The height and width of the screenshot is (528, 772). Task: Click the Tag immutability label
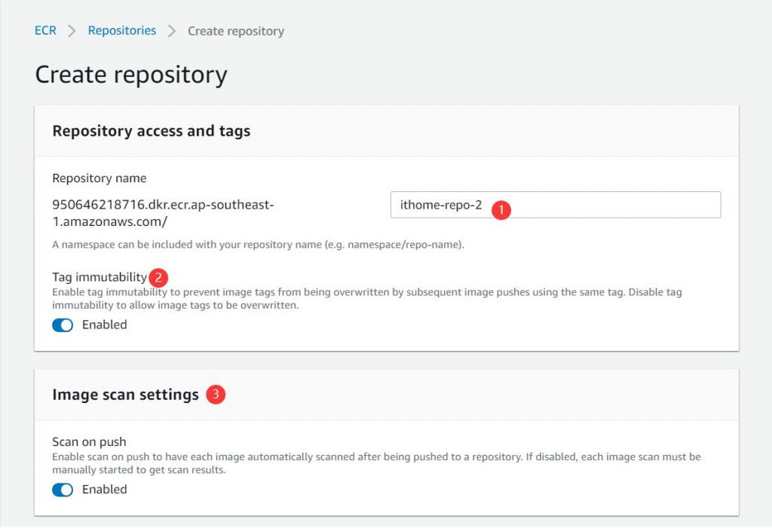pos(99,277)
